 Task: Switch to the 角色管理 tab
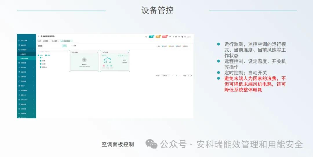[x=55, y=41]
